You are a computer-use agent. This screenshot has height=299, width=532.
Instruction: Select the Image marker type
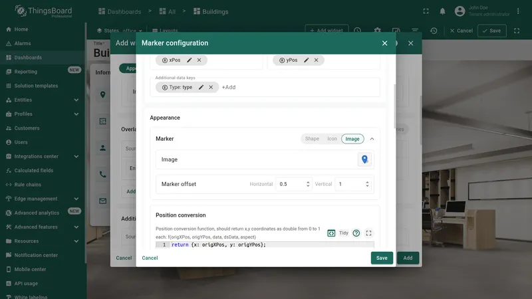[x=352, y=139]
